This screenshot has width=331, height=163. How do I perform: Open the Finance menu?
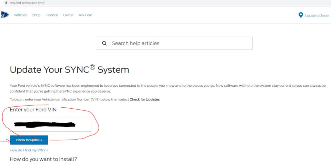pos(52,15)
